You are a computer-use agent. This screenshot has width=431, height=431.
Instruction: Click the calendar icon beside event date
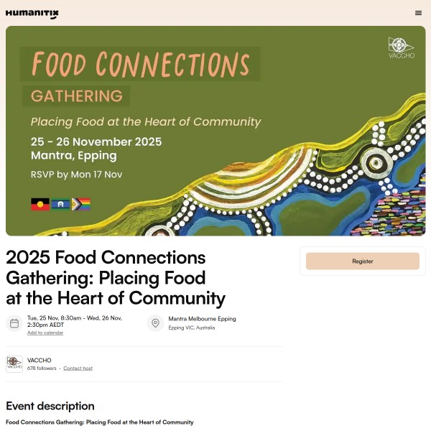click(x=14, y=323)
